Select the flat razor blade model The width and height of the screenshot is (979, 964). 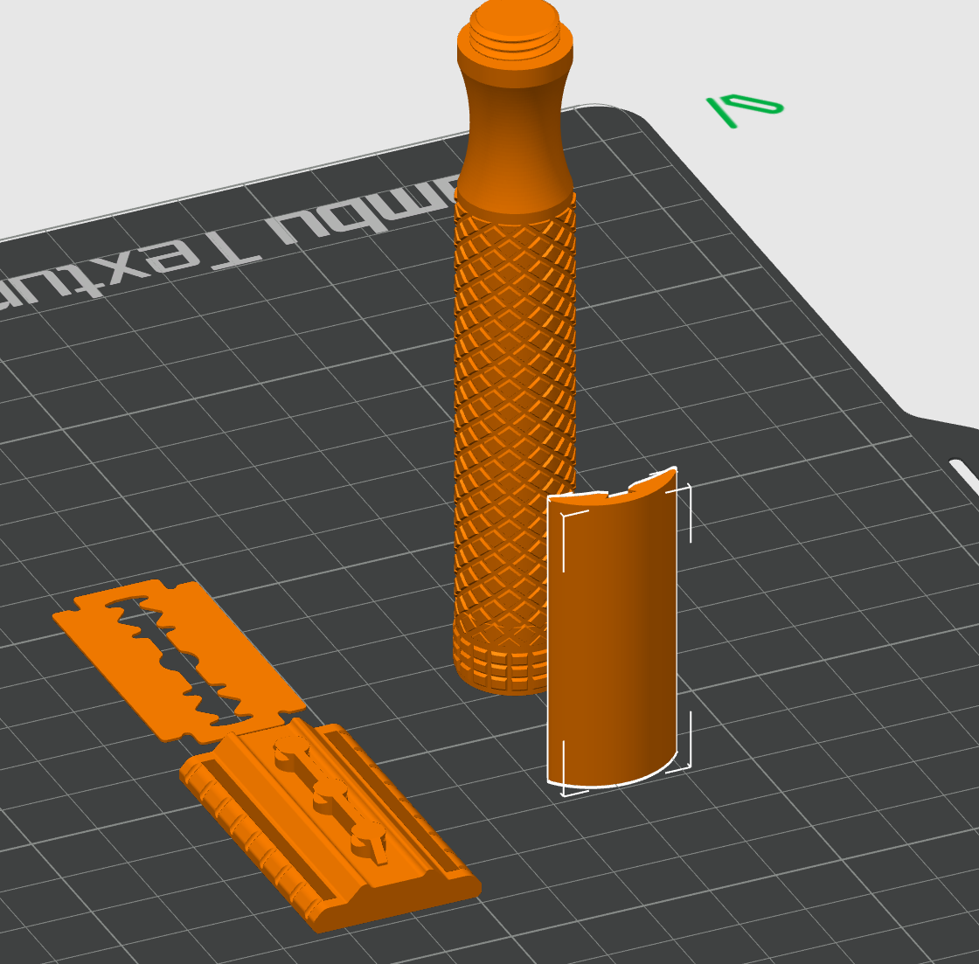click(x=179, y=661)
